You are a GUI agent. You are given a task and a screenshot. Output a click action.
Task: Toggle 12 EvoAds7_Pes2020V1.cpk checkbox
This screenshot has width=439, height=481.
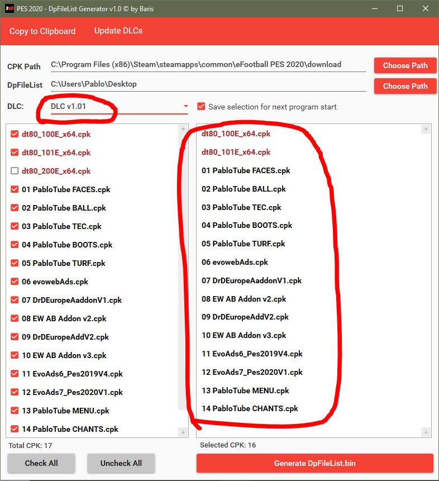(x=15, y=392)
